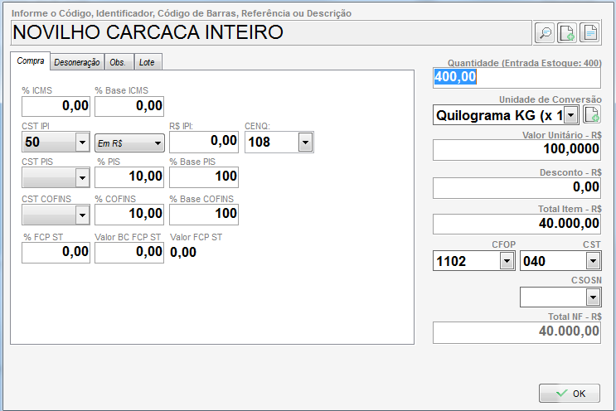This screenshot has width=616, height=411.
Task: Open the CST PIS dropdown
Action: pyautogui.click(x=82, y=177)
